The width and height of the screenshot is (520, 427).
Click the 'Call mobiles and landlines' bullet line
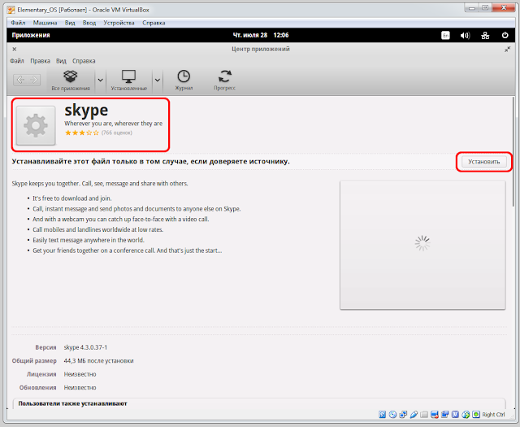[97, 229]
